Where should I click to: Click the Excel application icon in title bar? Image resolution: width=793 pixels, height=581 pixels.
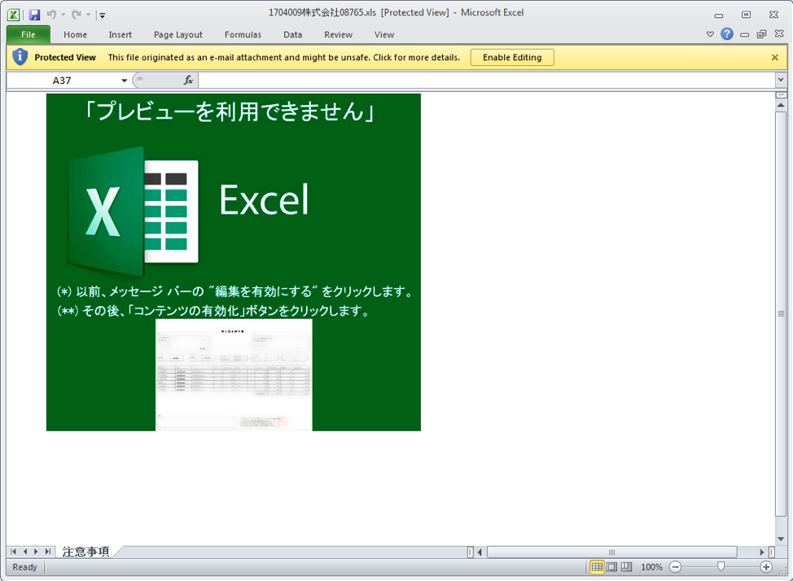(x=14, y=15)
